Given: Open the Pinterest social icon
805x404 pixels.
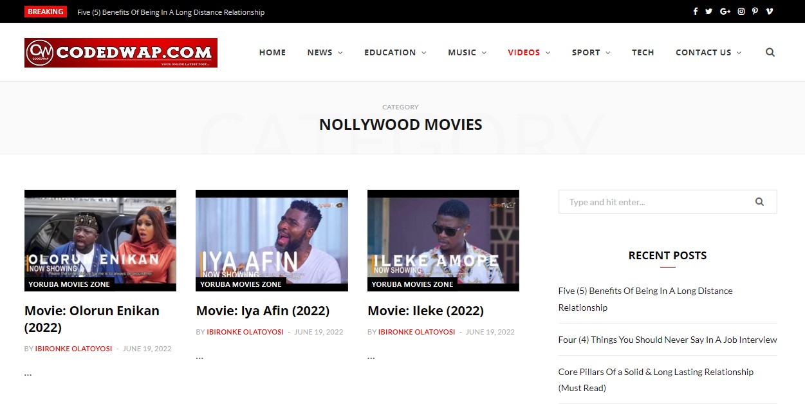Looking at the screenshot, I should pos(755,12).
